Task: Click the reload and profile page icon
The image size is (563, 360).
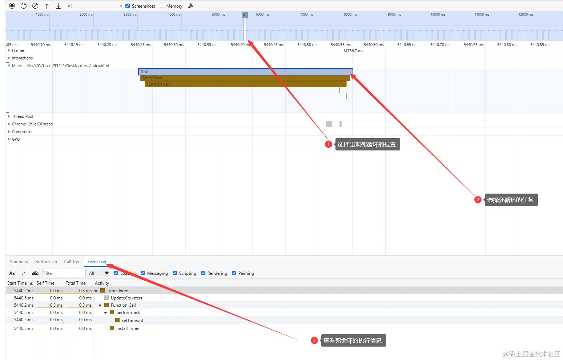Action: click(24, 6)
